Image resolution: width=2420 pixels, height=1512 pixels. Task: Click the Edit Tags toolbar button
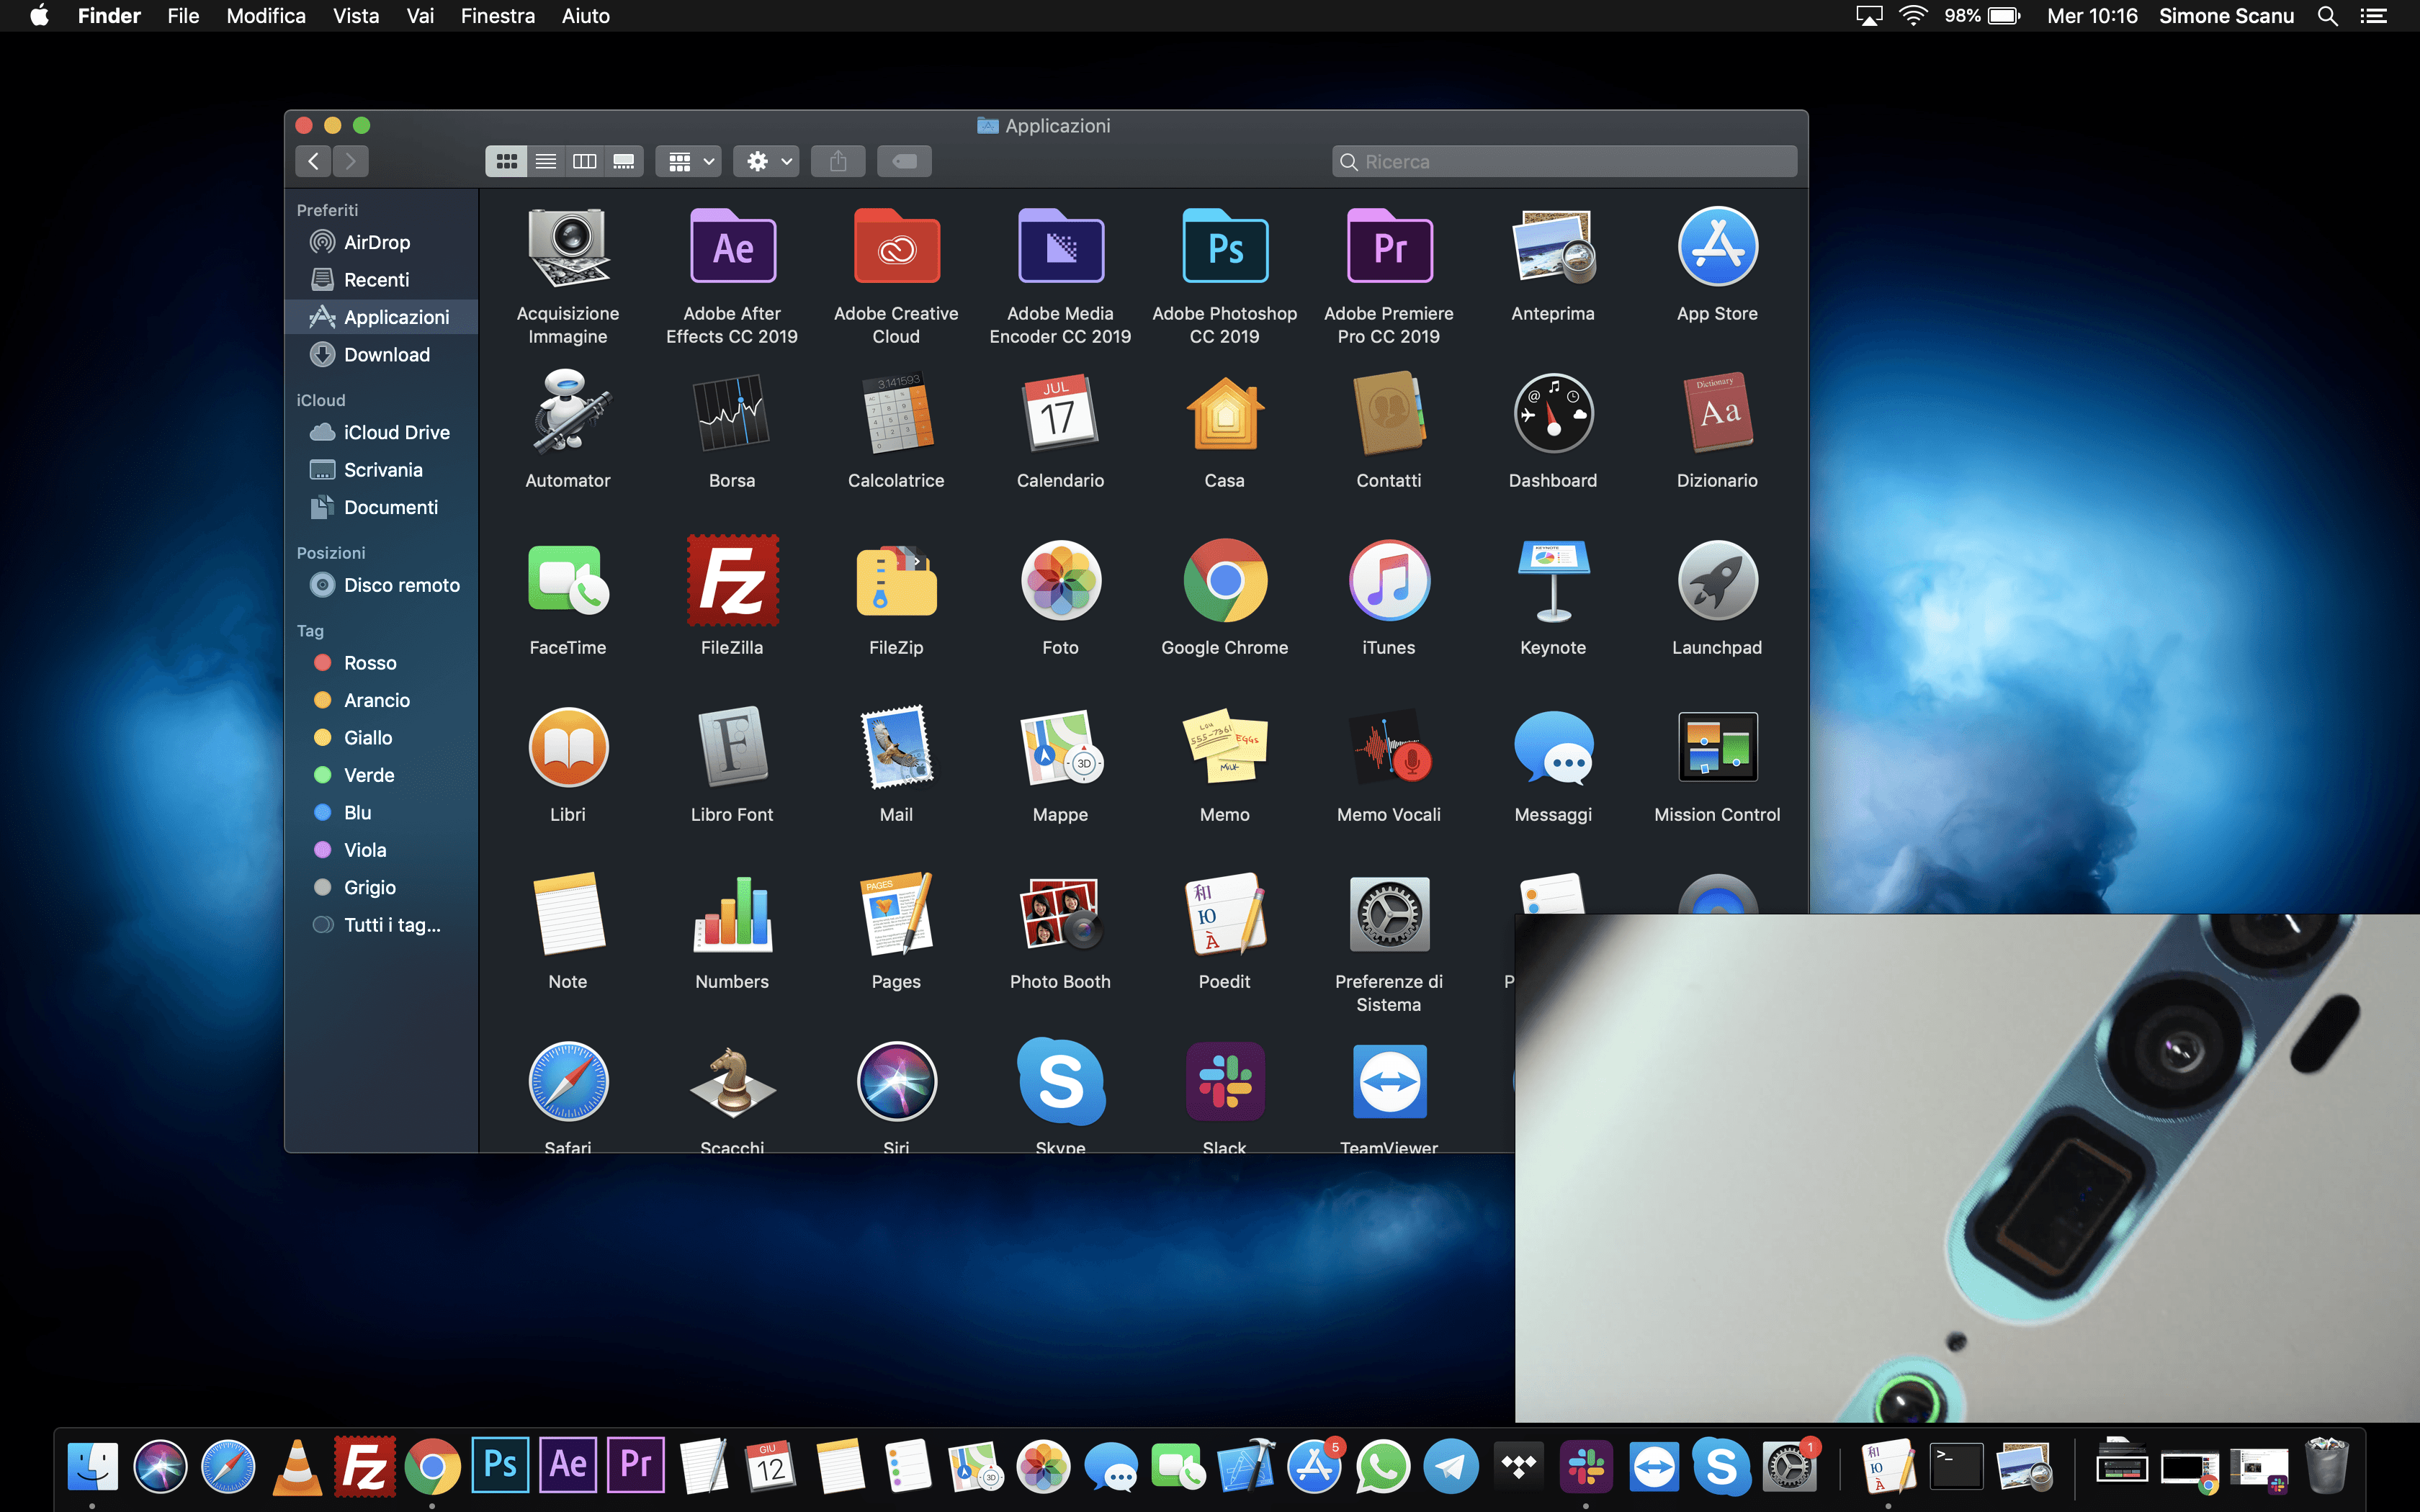904,161
